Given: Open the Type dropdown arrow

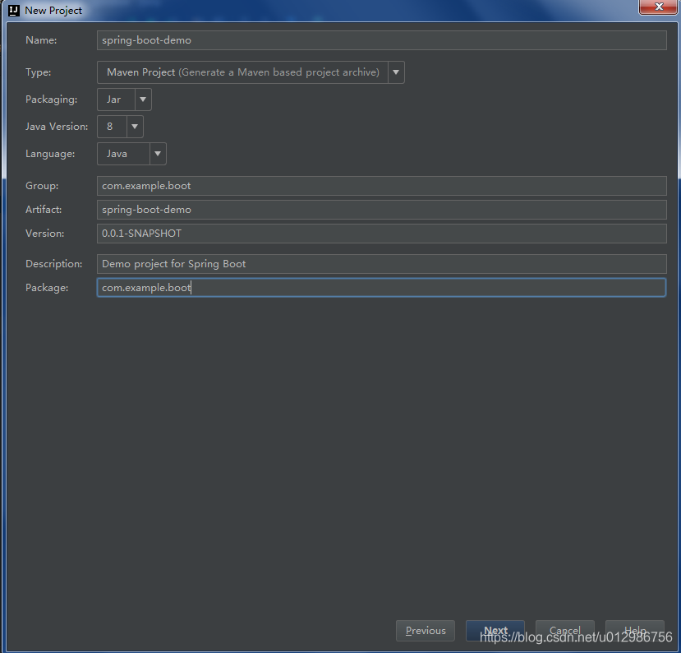Looking at the screenshot, I should click(x=396, y=72).
